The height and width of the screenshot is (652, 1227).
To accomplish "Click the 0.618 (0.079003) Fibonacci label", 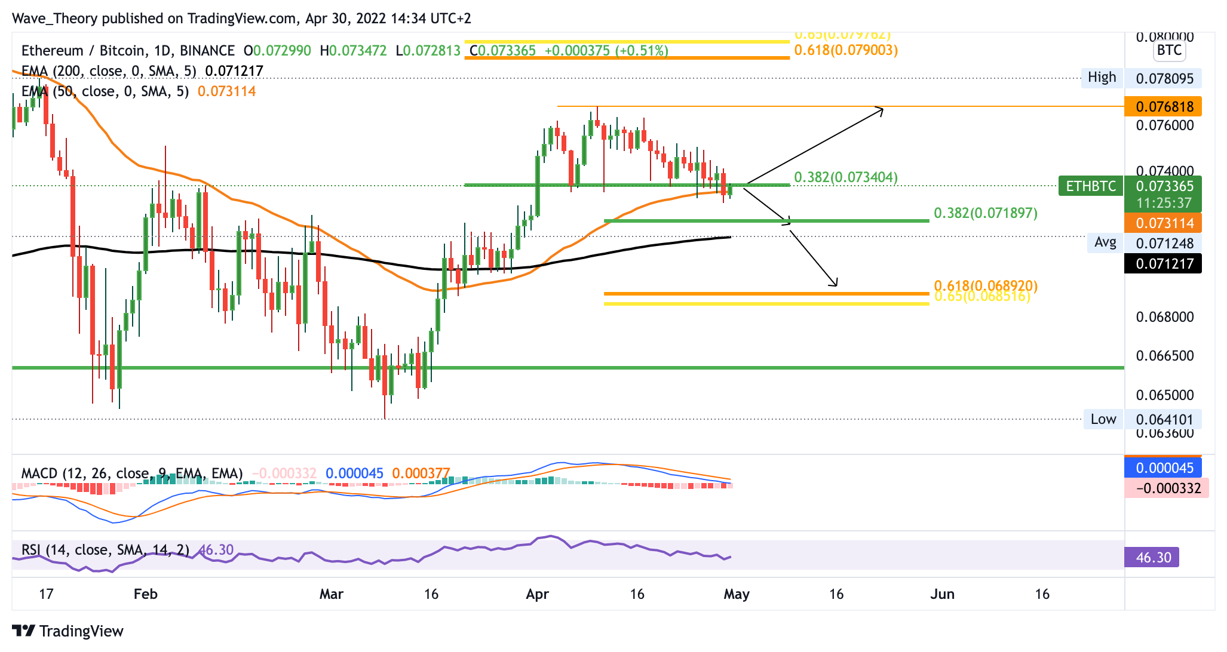I will [845, 50].
